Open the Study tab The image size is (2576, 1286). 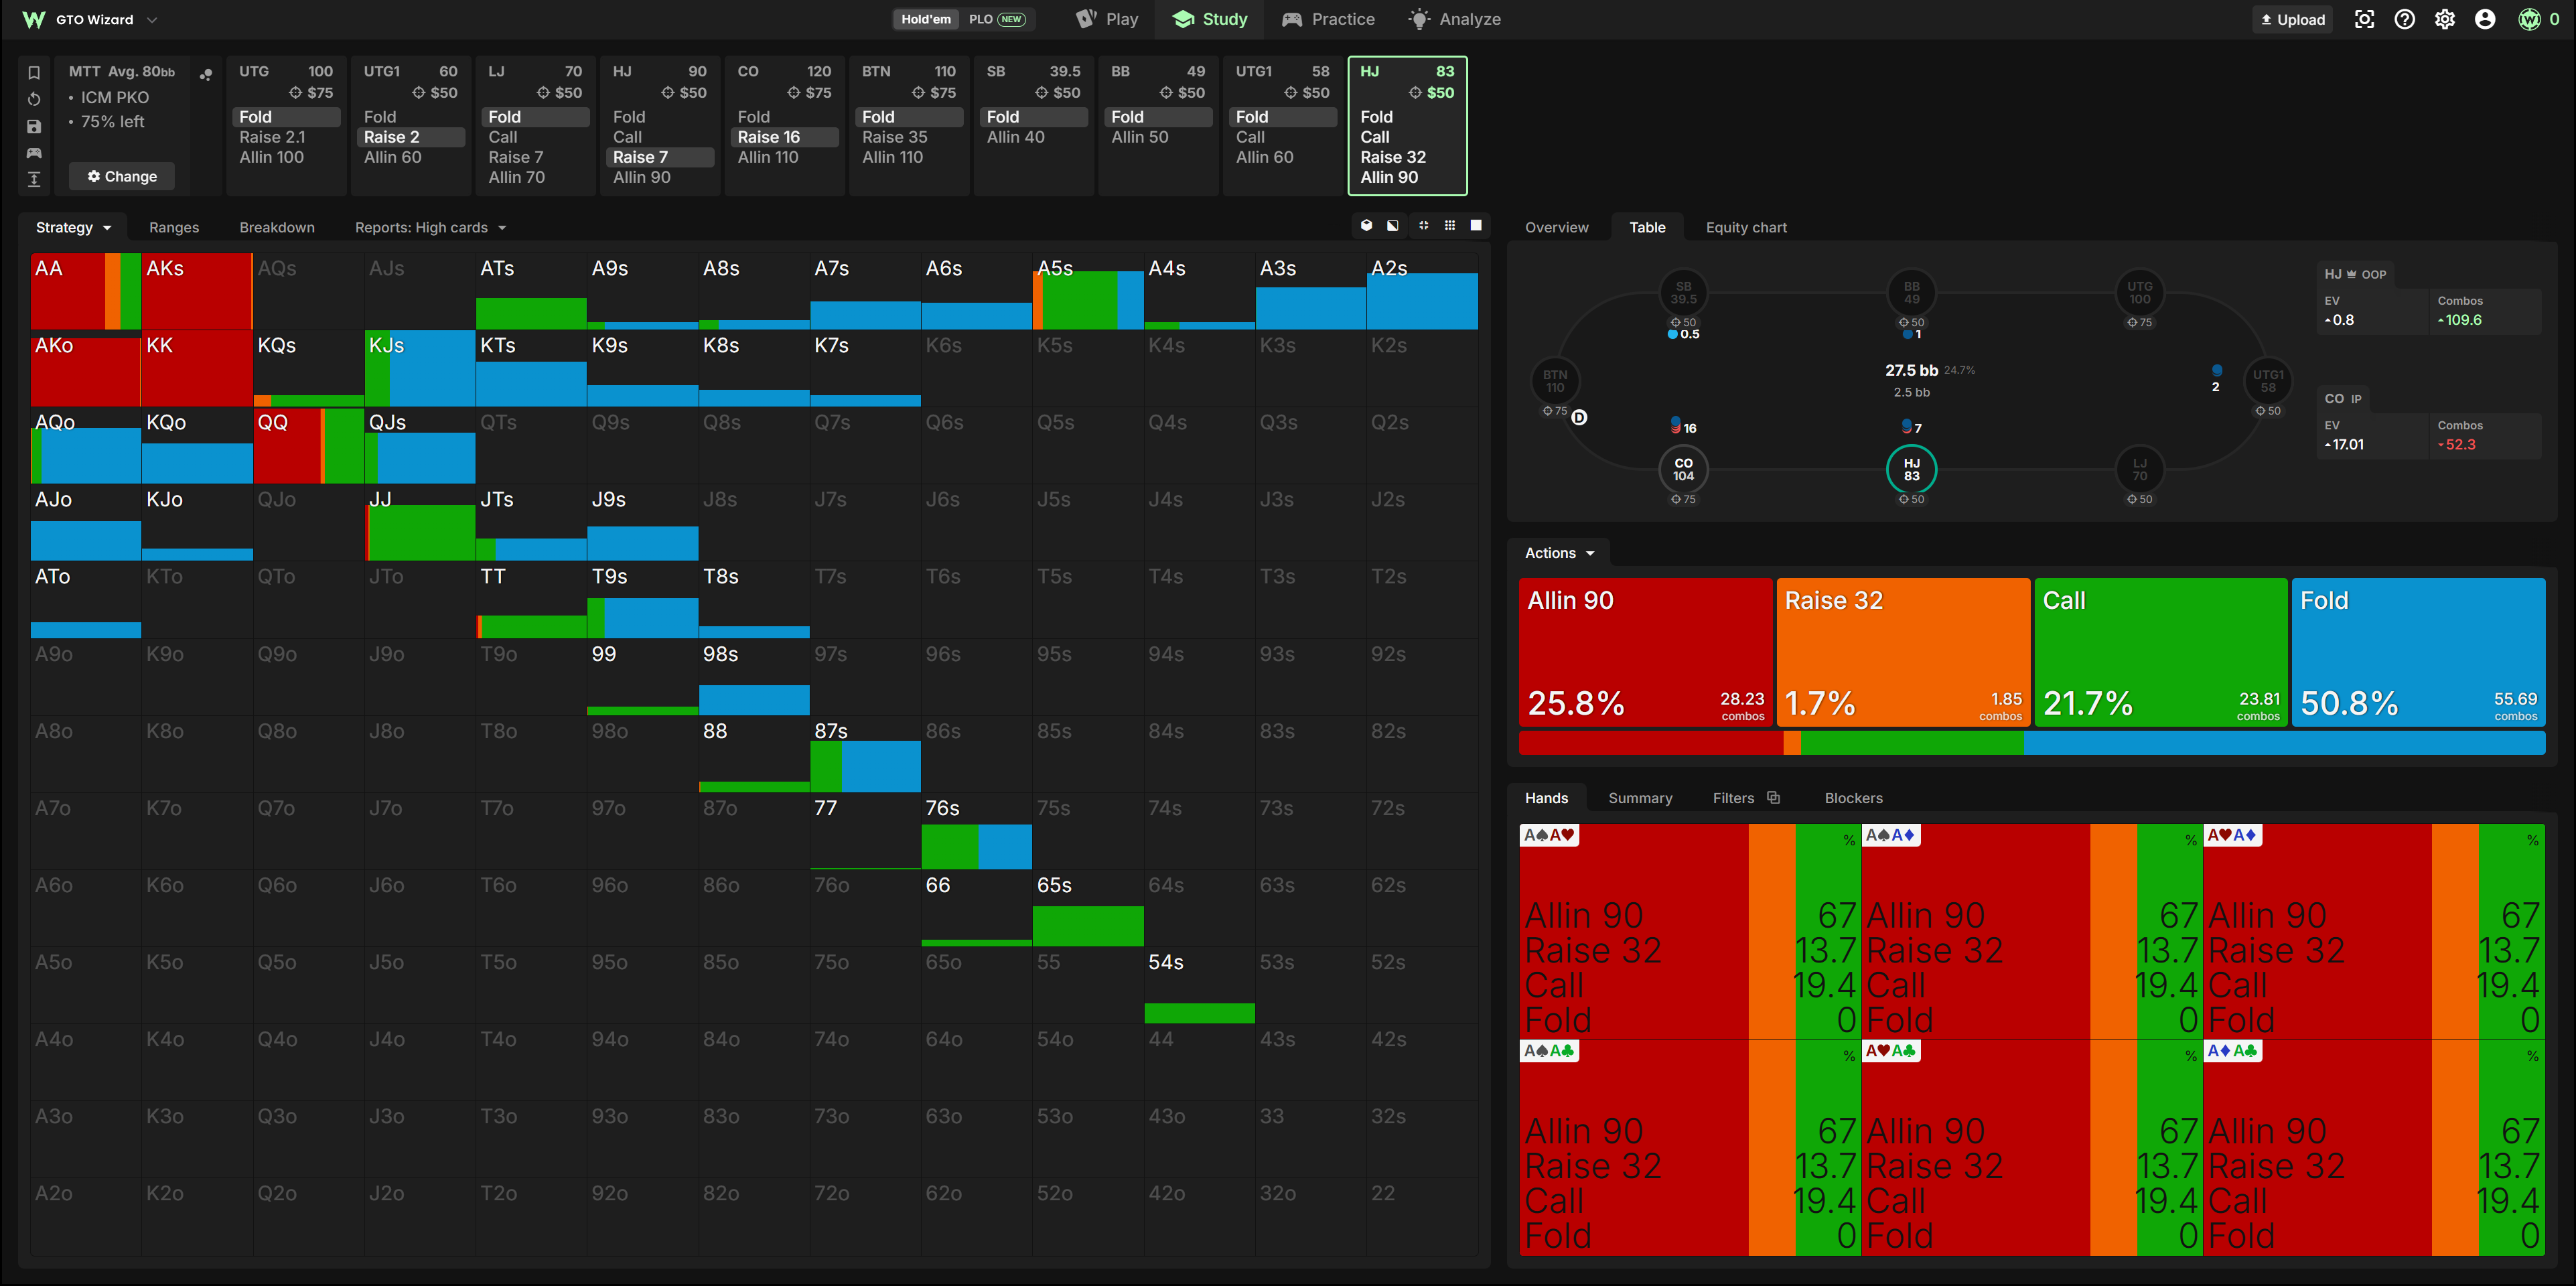pyautogui.click(x=1210, y=19)
